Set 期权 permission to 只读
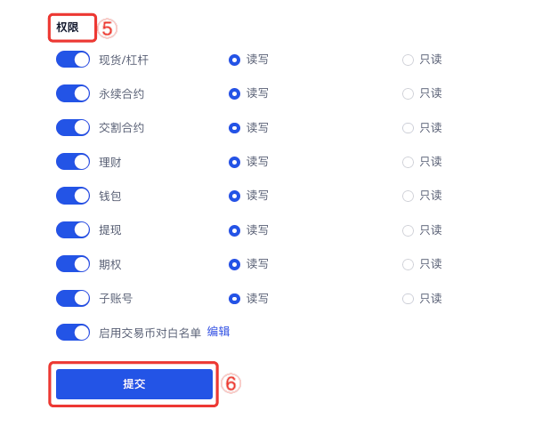 [x=409, y=264]
